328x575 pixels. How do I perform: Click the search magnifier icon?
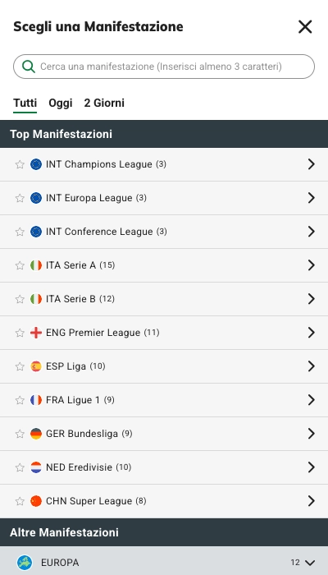point(29,67)
